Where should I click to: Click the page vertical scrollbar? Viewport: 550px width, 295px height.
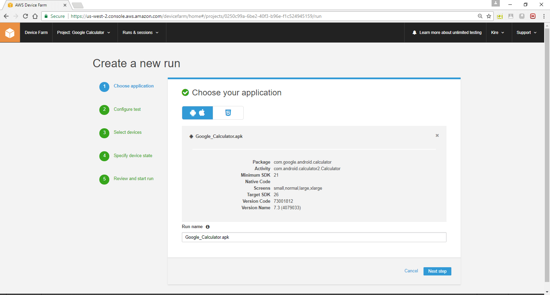pyautogui.click(x=547, y=155)
